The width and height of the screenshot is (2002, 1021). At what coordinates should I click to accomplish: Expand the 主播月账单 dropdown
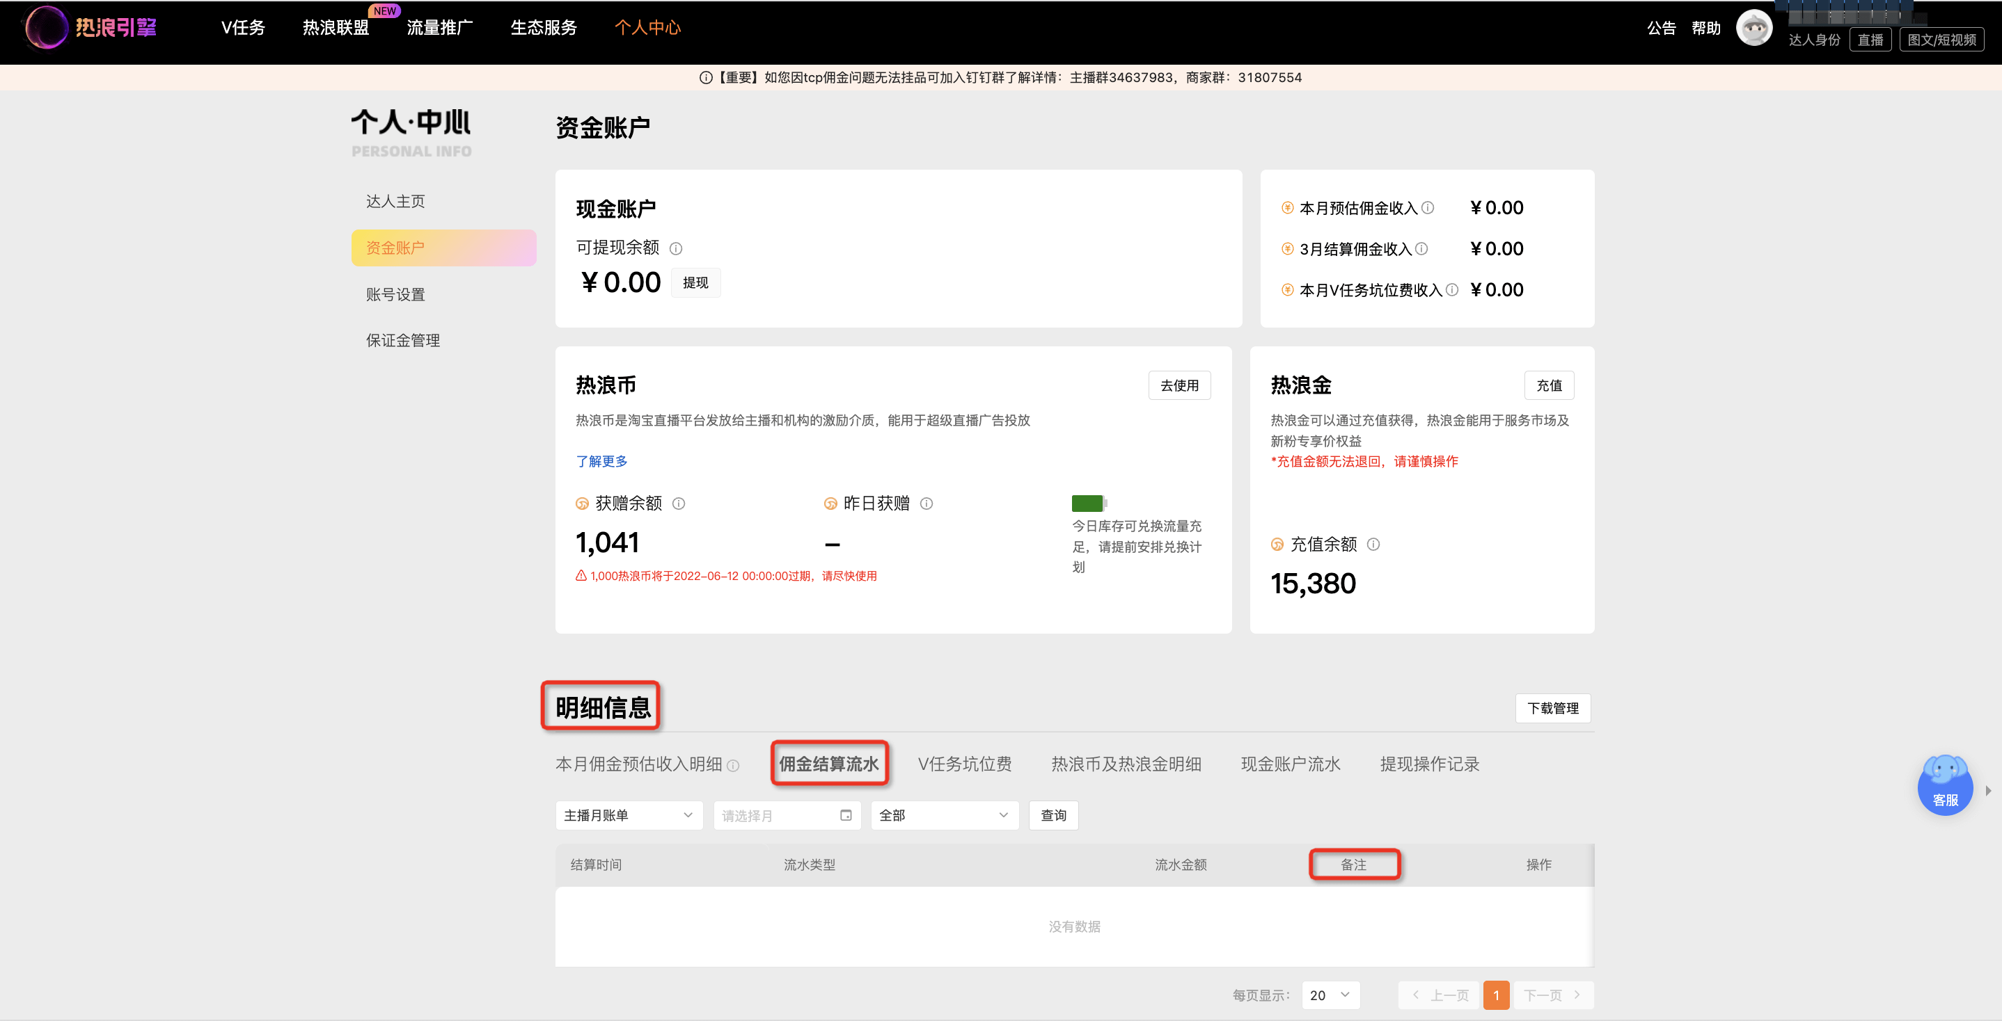(629, 815)
